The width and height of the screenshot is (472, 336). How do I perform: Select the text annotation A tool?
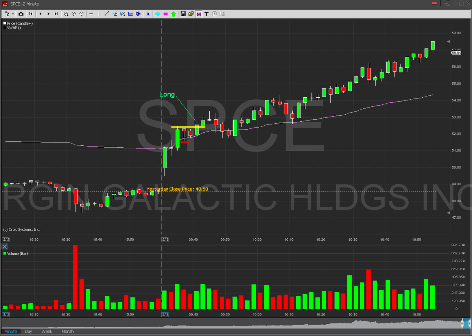point(148,14)
